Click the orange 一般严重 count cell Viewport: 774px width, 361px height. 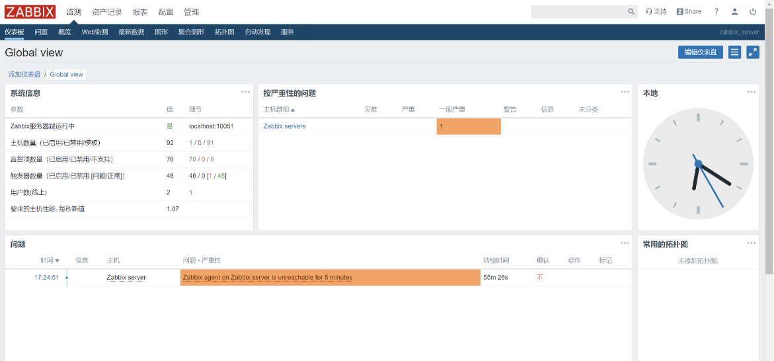point(469,126)
